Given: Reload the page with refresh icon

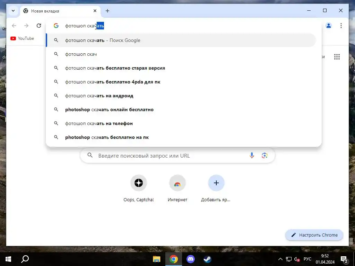Looking at the screenshot, I should 39,26.
